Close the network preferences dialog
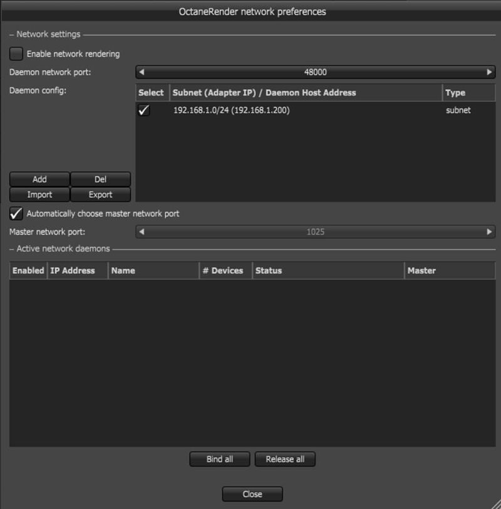 click(252, 494)
